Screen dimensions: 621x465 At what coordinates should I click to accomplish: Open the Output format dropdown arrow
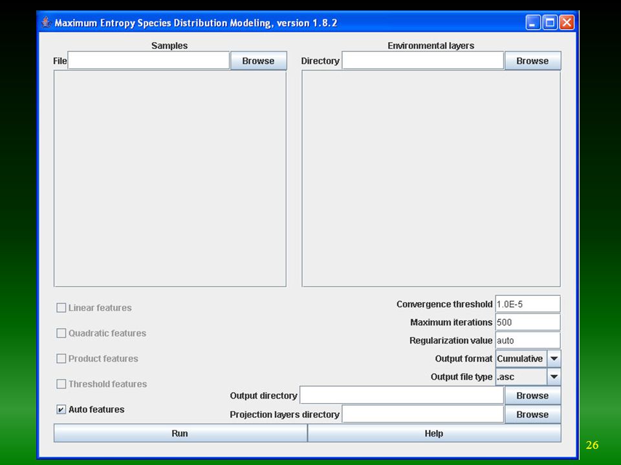click(x=554, y=358)
